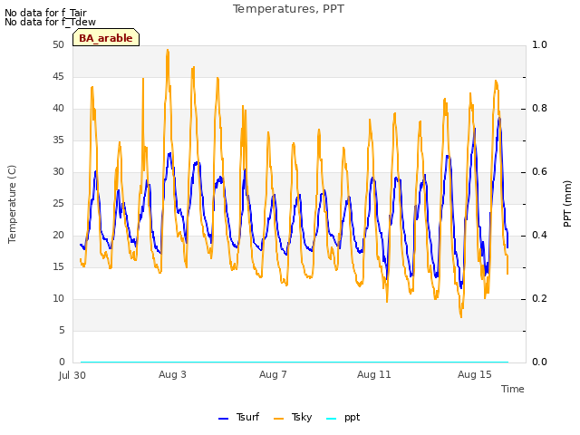
Task: Click the Jul 30 date tick label
Action: (72, 375)
